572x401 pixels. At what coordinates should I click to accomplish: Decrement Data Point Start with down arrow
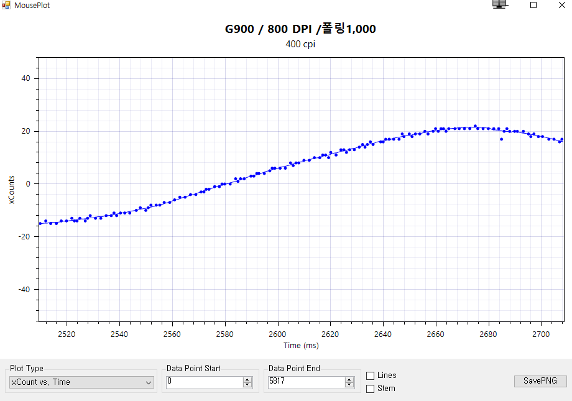[x=247, y=385]
